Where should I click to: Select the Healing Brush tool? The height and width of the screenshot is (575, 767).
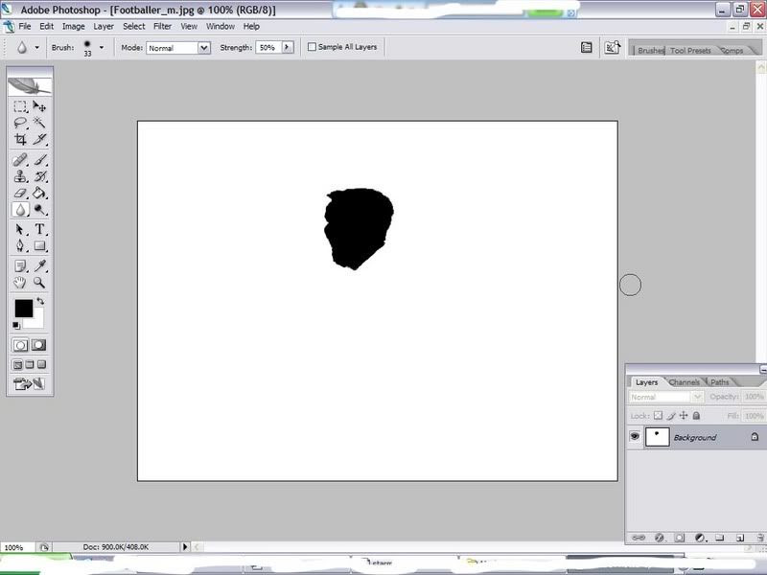[x=20, y=160]
